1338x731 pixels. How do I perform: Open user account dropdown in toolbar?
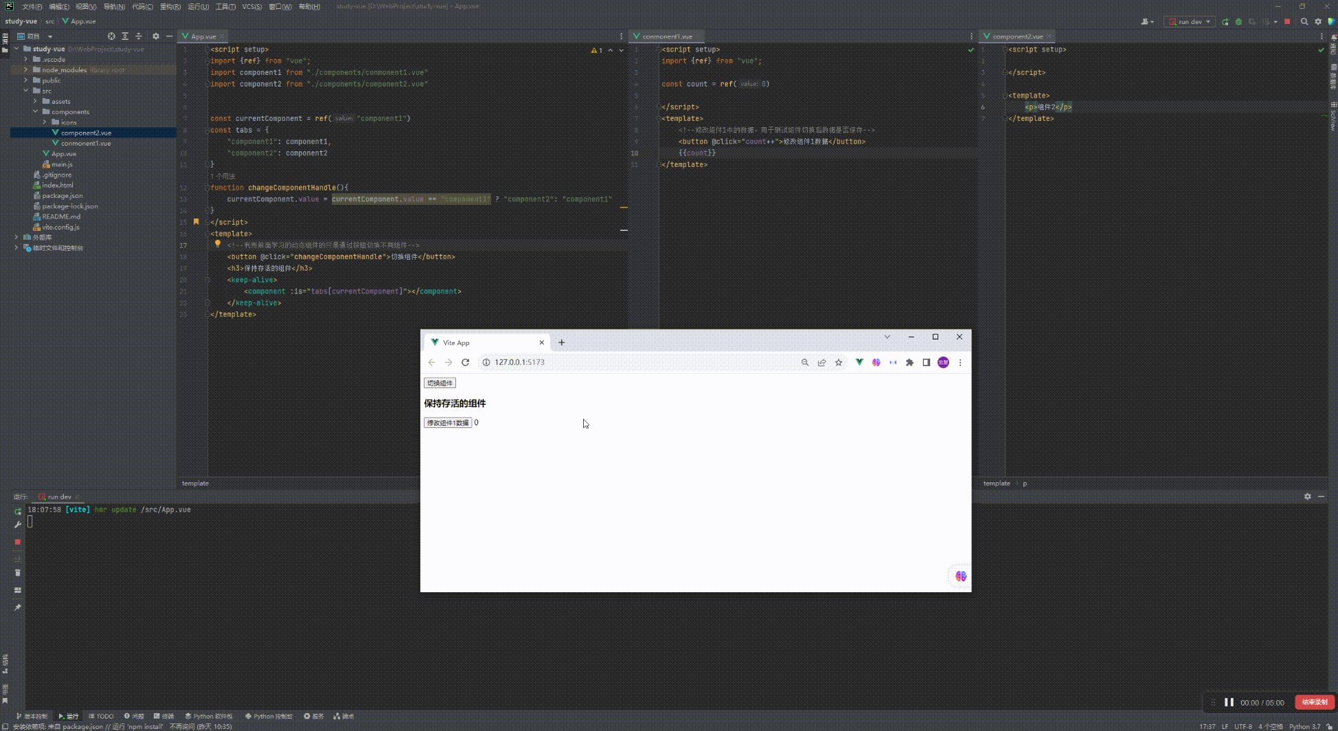tap(1148, 21)
